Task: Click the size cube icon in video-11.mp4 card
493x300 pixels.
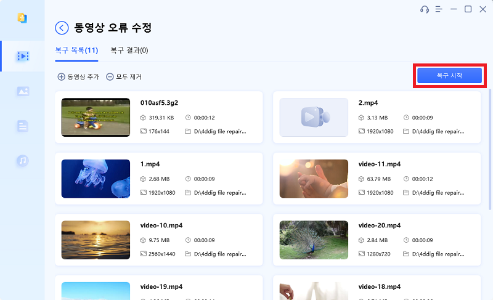Action: [361, 179]
